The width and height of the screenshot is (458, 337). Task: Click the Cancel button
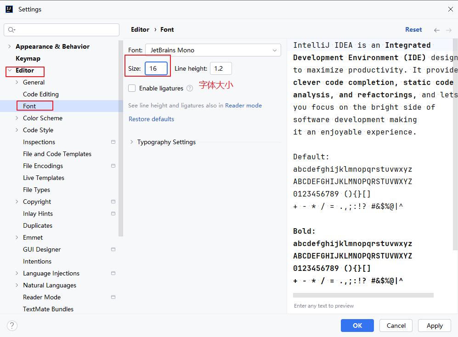click(x=396, y=326)
